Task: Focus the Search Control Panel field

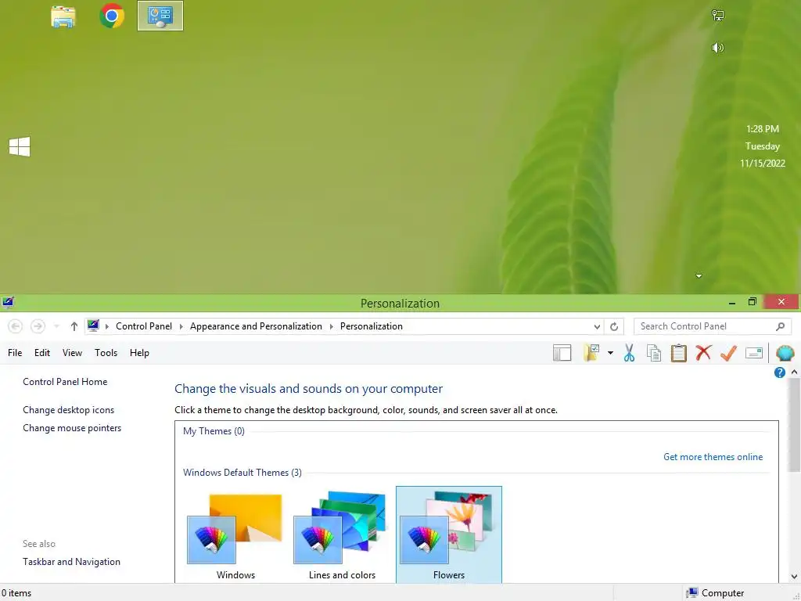Action: (x=712, y=326)
